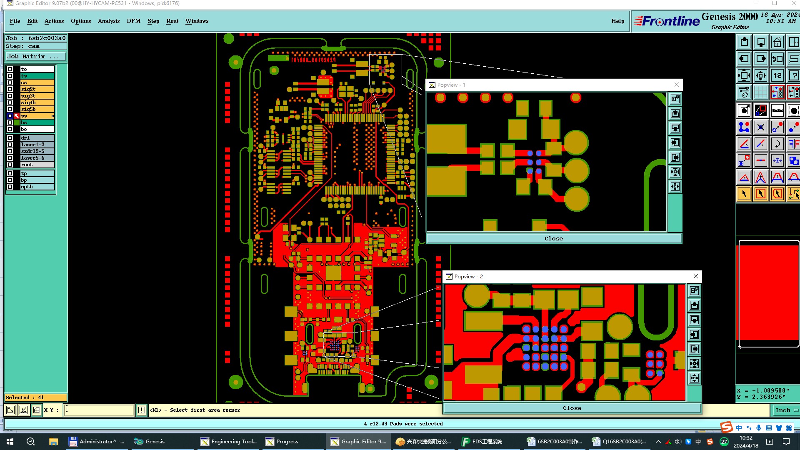Select the rectangle area select tool
The image size is (800, 450).
point(761,194)
